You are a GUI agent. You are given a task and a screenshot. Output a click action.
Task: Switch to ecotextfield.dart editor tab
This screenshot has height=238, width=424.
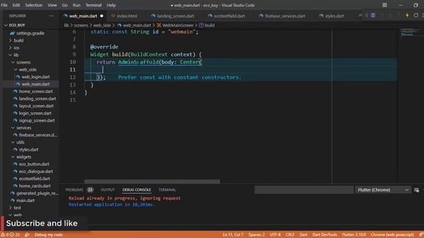coord(229,16)
